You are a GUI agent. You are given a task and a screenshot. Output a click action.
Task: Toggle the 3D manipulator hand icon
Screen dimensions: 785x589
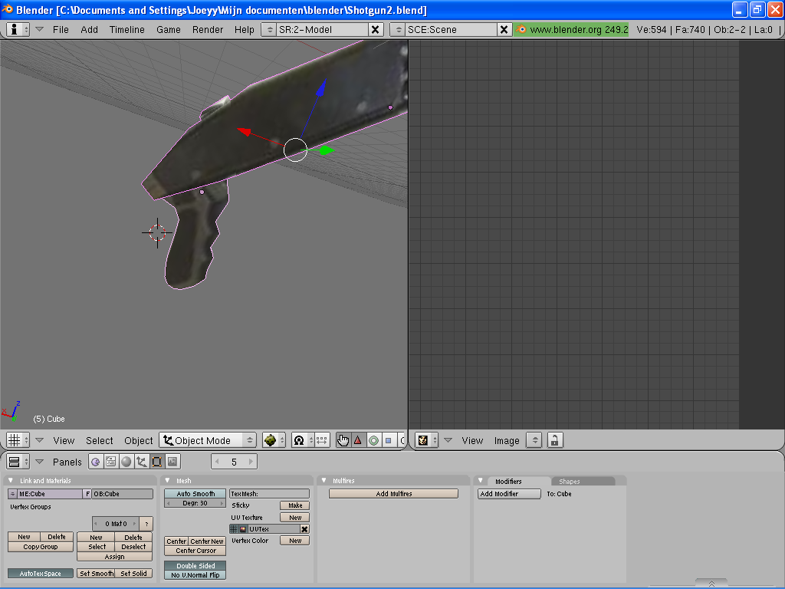click(343, 440)
